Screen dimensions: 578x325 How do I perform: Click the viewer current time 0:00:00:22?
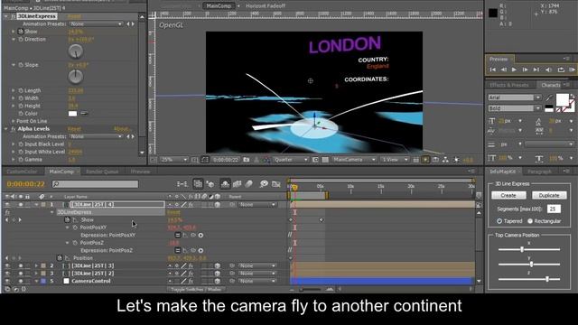[225, 160]
